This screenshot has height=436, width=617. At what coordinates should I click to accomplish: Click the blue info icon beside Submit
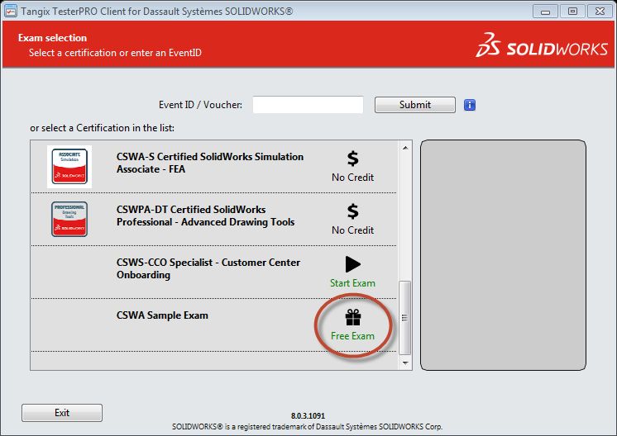(470, 105)
